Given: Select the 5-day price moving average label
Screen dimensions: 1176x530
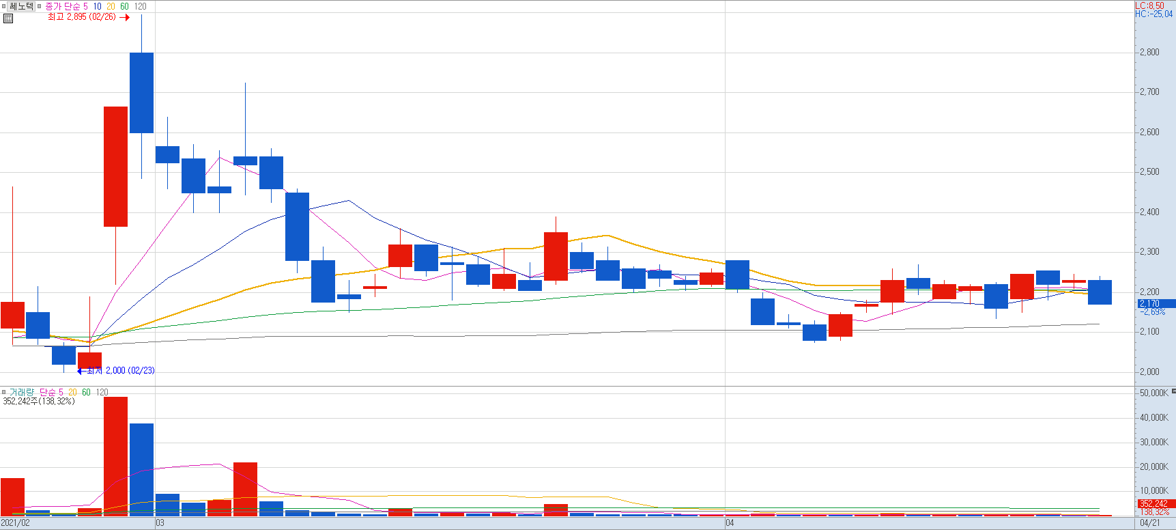Looking at the screenshot, I should [85, 6].
